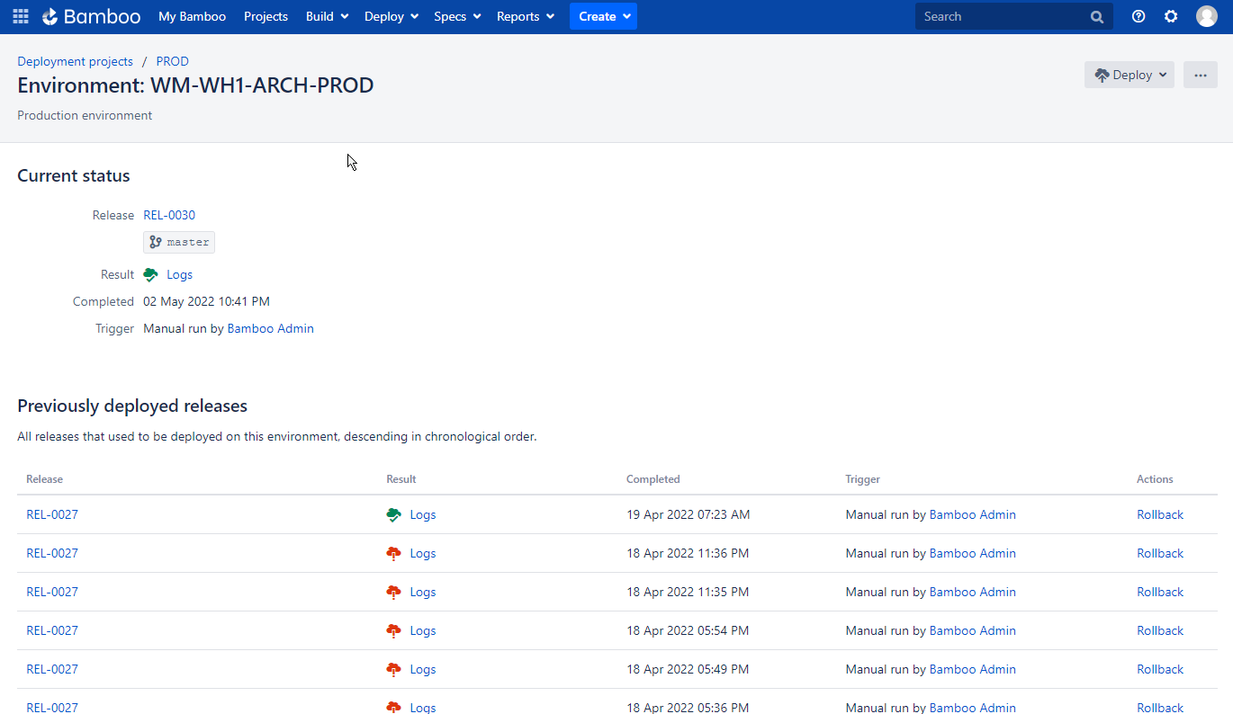Focus the Search field
1233x714 pixels.
(x=1014, y=16)
